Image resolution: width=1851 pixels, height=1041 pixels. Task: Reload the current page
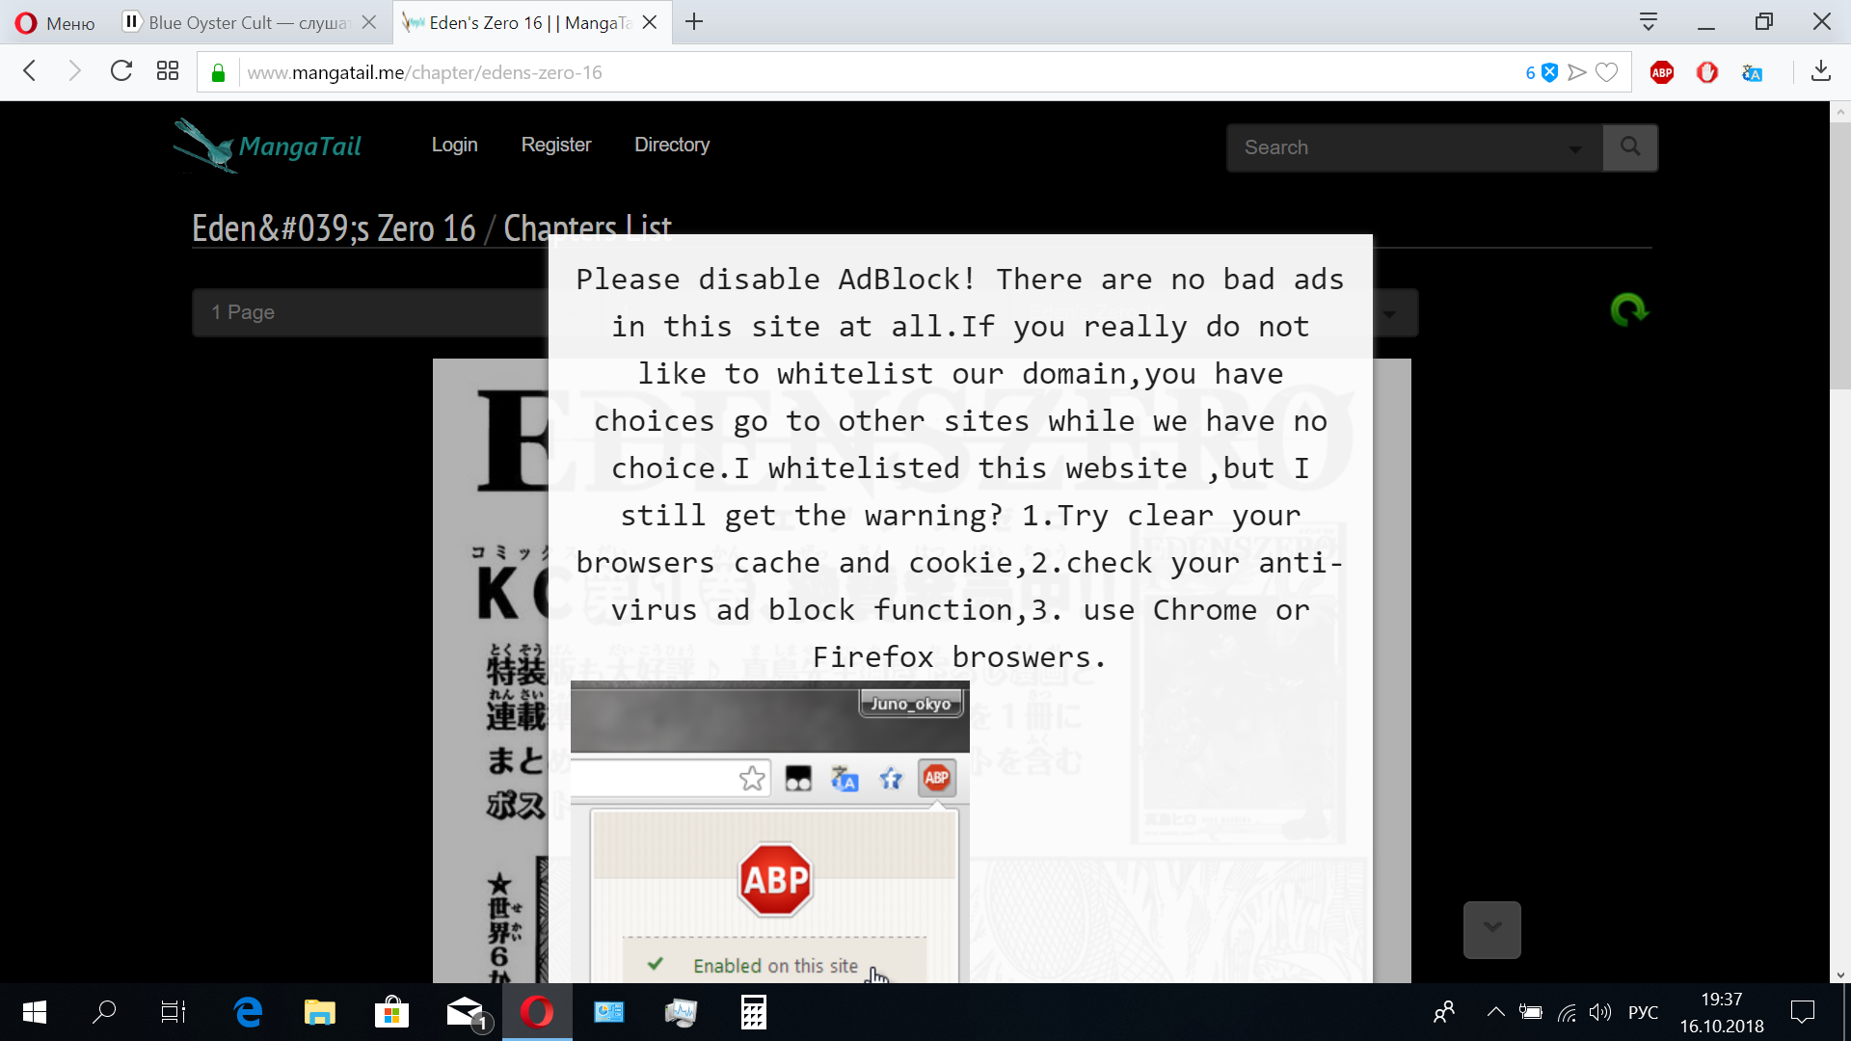[121, 71]
